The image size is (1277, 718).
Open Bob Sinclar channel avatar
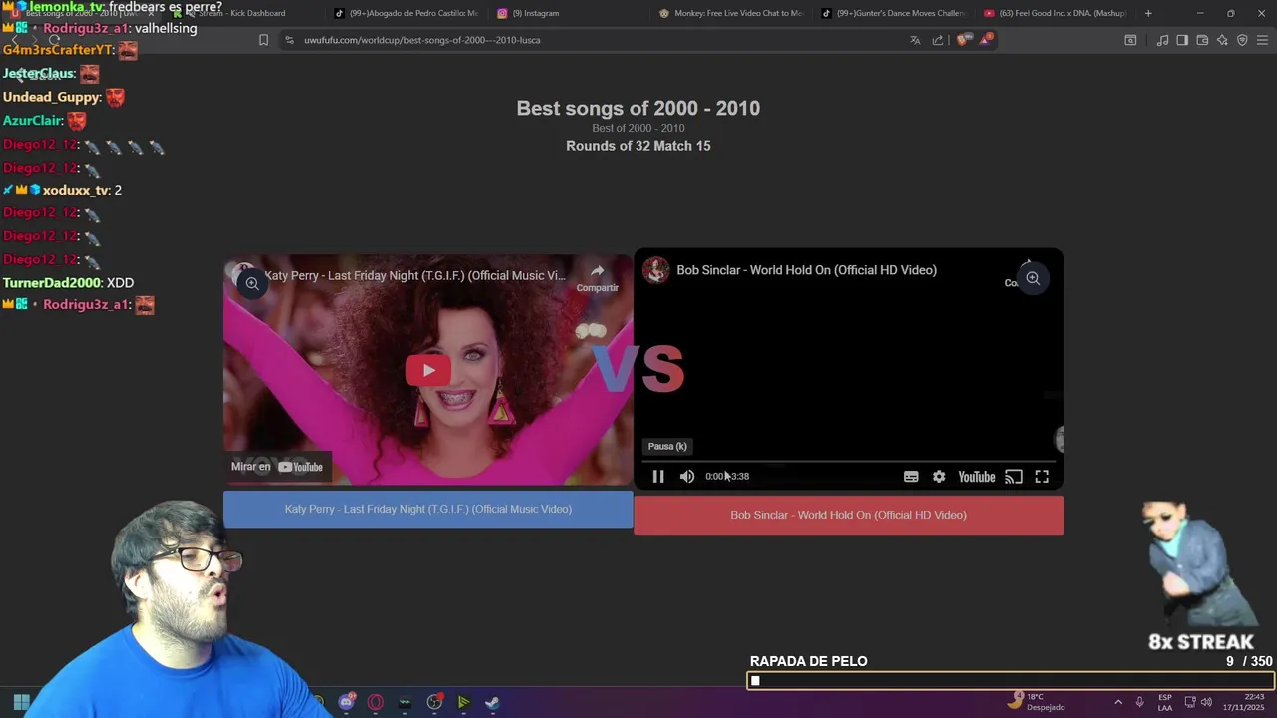[x=655, y=270]
